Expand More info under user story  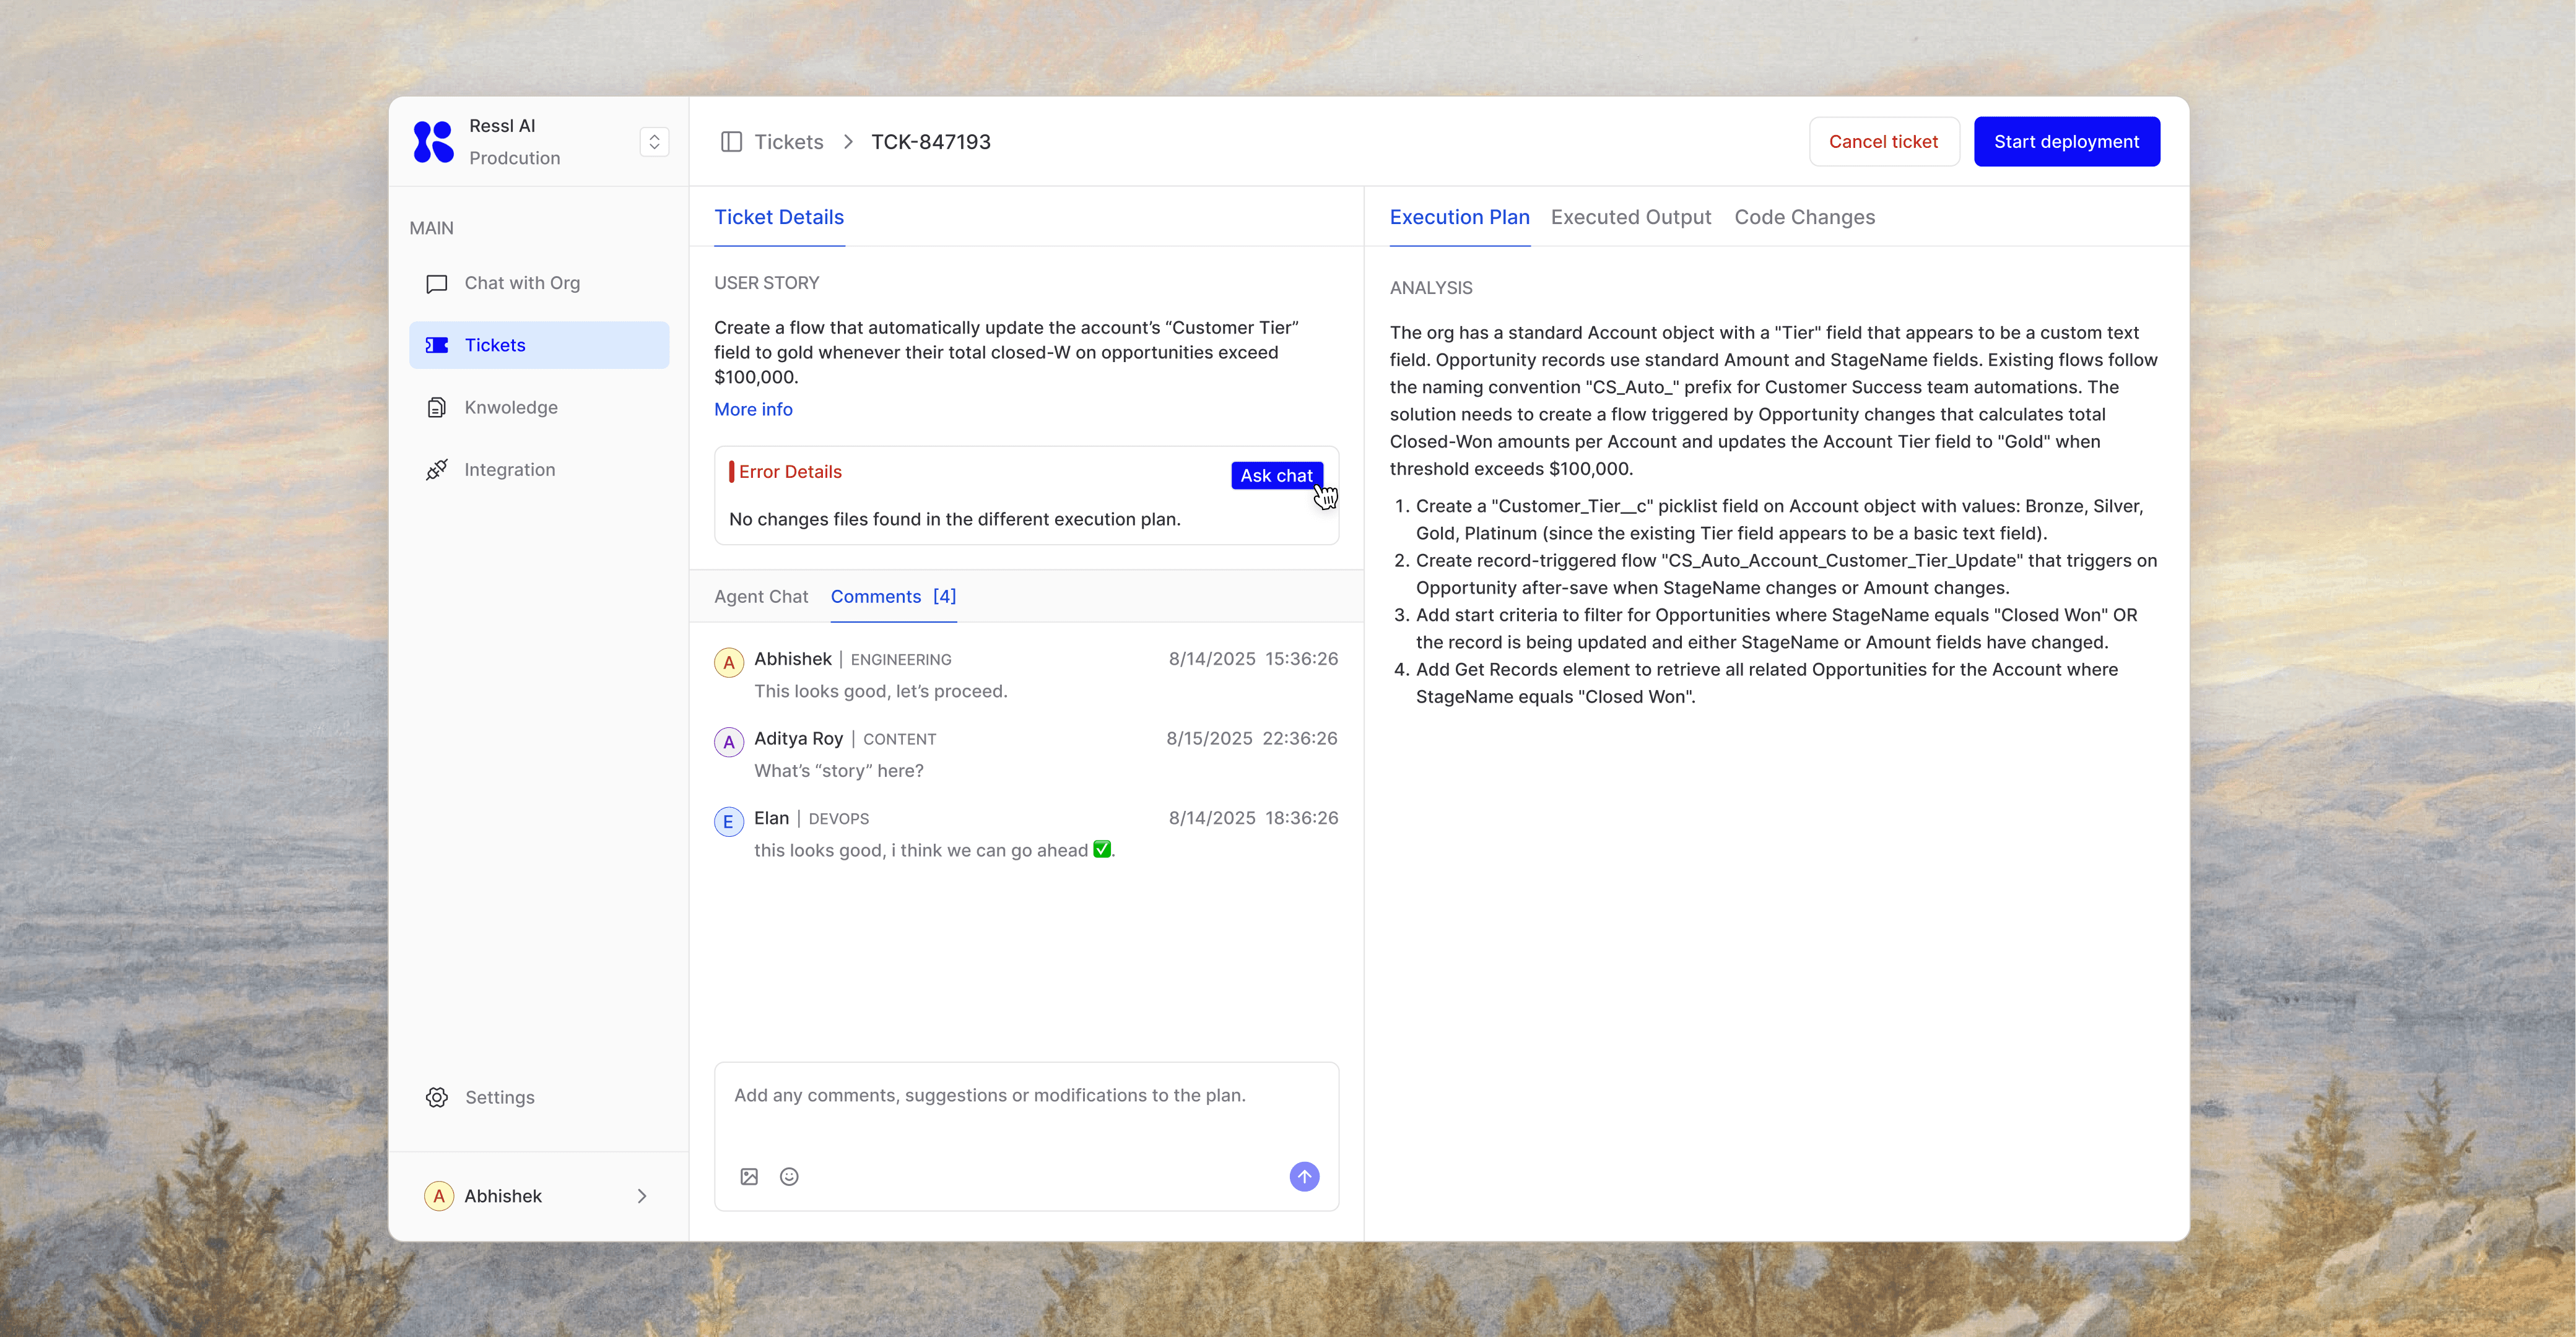(x=753, y=410)
